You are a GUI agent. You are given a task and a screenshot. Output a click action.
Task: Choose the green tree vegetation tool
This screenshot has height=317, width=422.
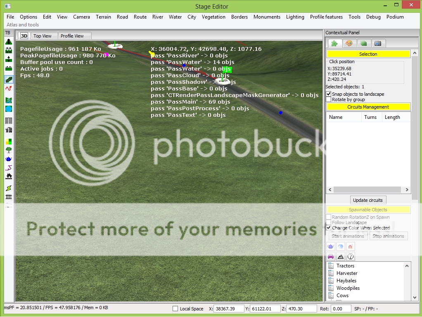9,150
